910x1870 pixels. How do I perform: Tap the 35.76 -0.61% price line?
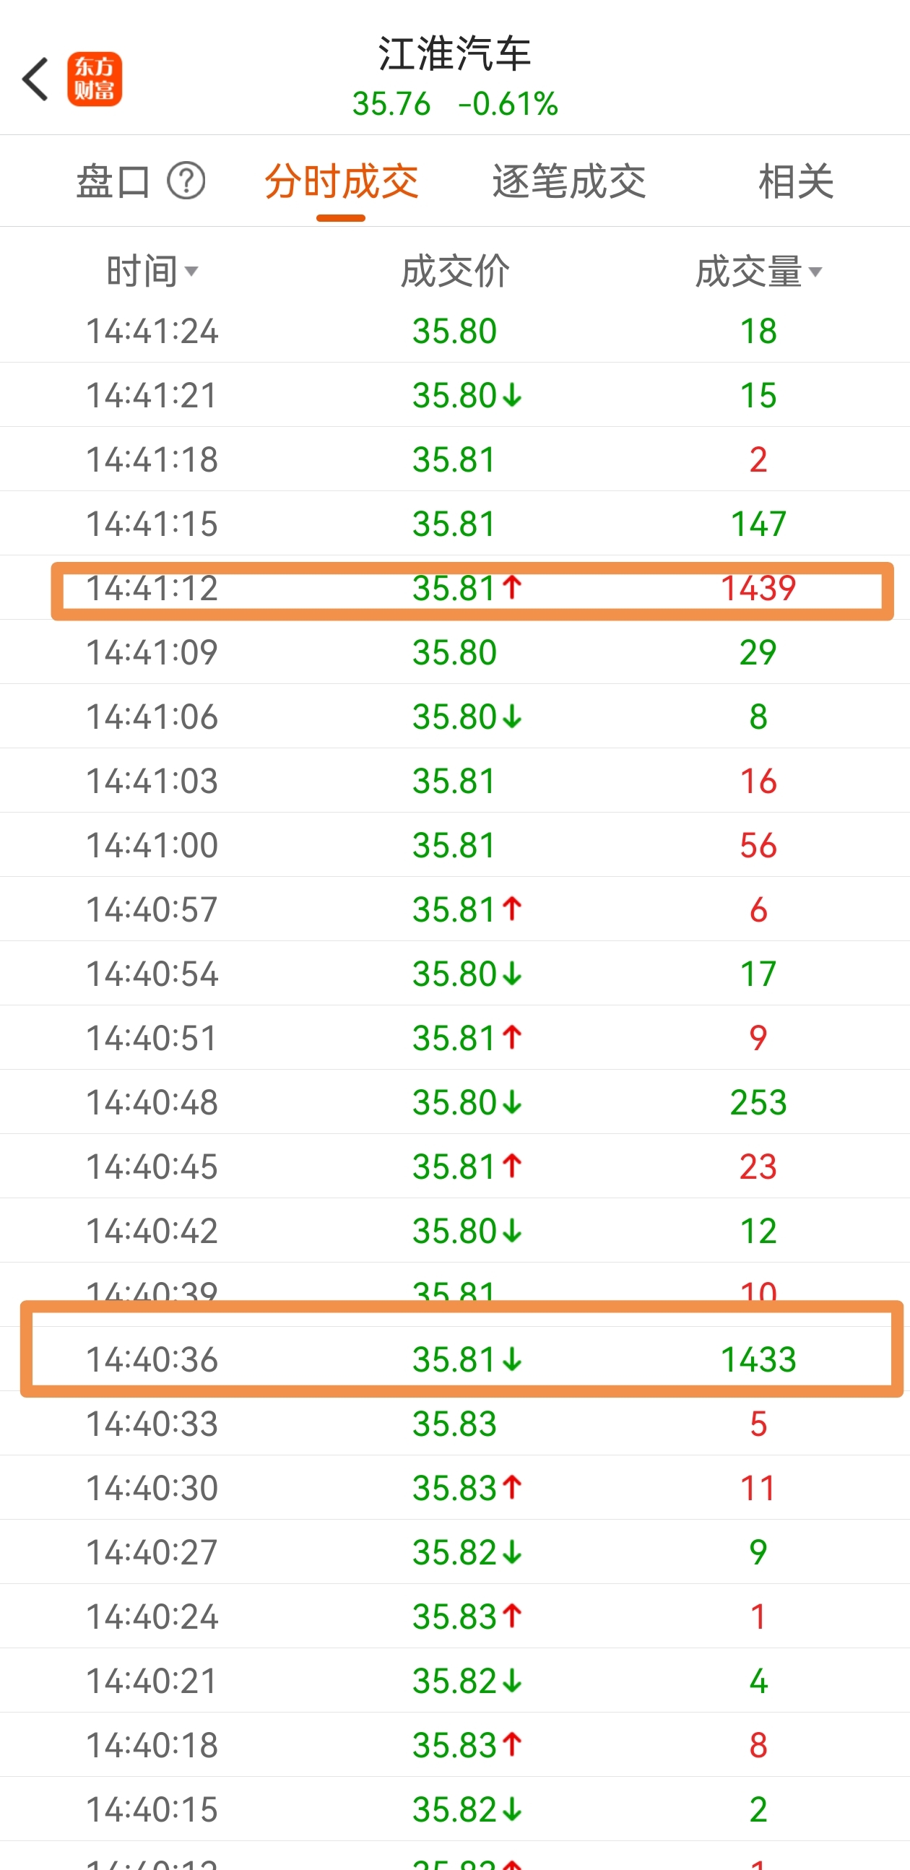pyautogui.click(x=455, y=104)
